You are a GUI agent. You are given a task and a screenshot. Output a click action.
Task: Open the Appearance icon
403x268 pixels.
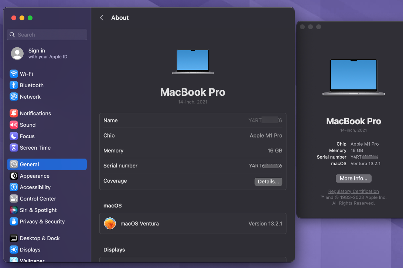pos(14,176)
